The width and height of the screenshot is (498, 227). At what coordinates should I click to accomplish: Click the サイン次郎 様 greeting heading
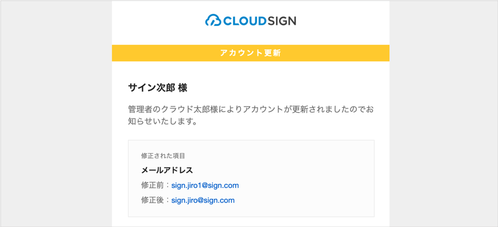click(x=158, y=88)
